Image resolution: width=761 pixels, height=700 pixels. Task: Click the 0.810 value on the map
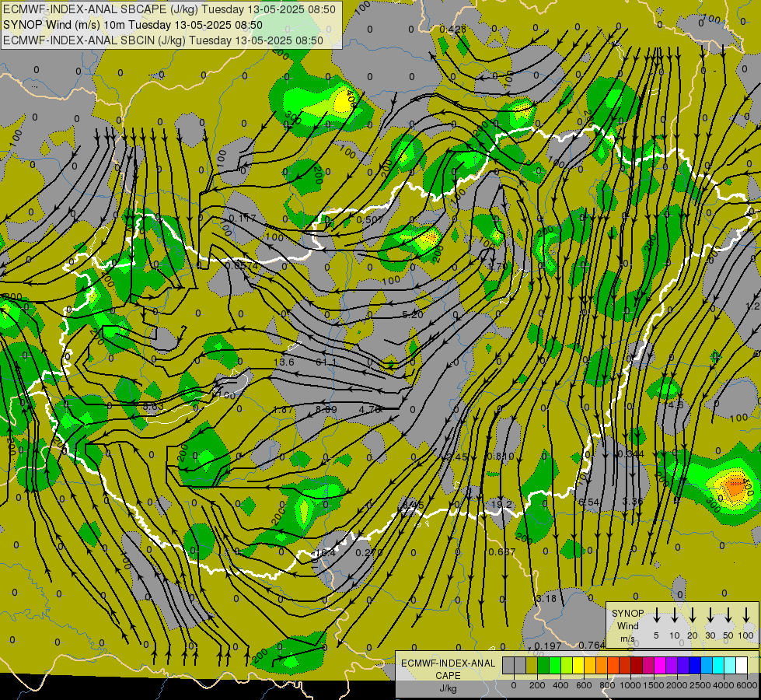click(501, 456)
